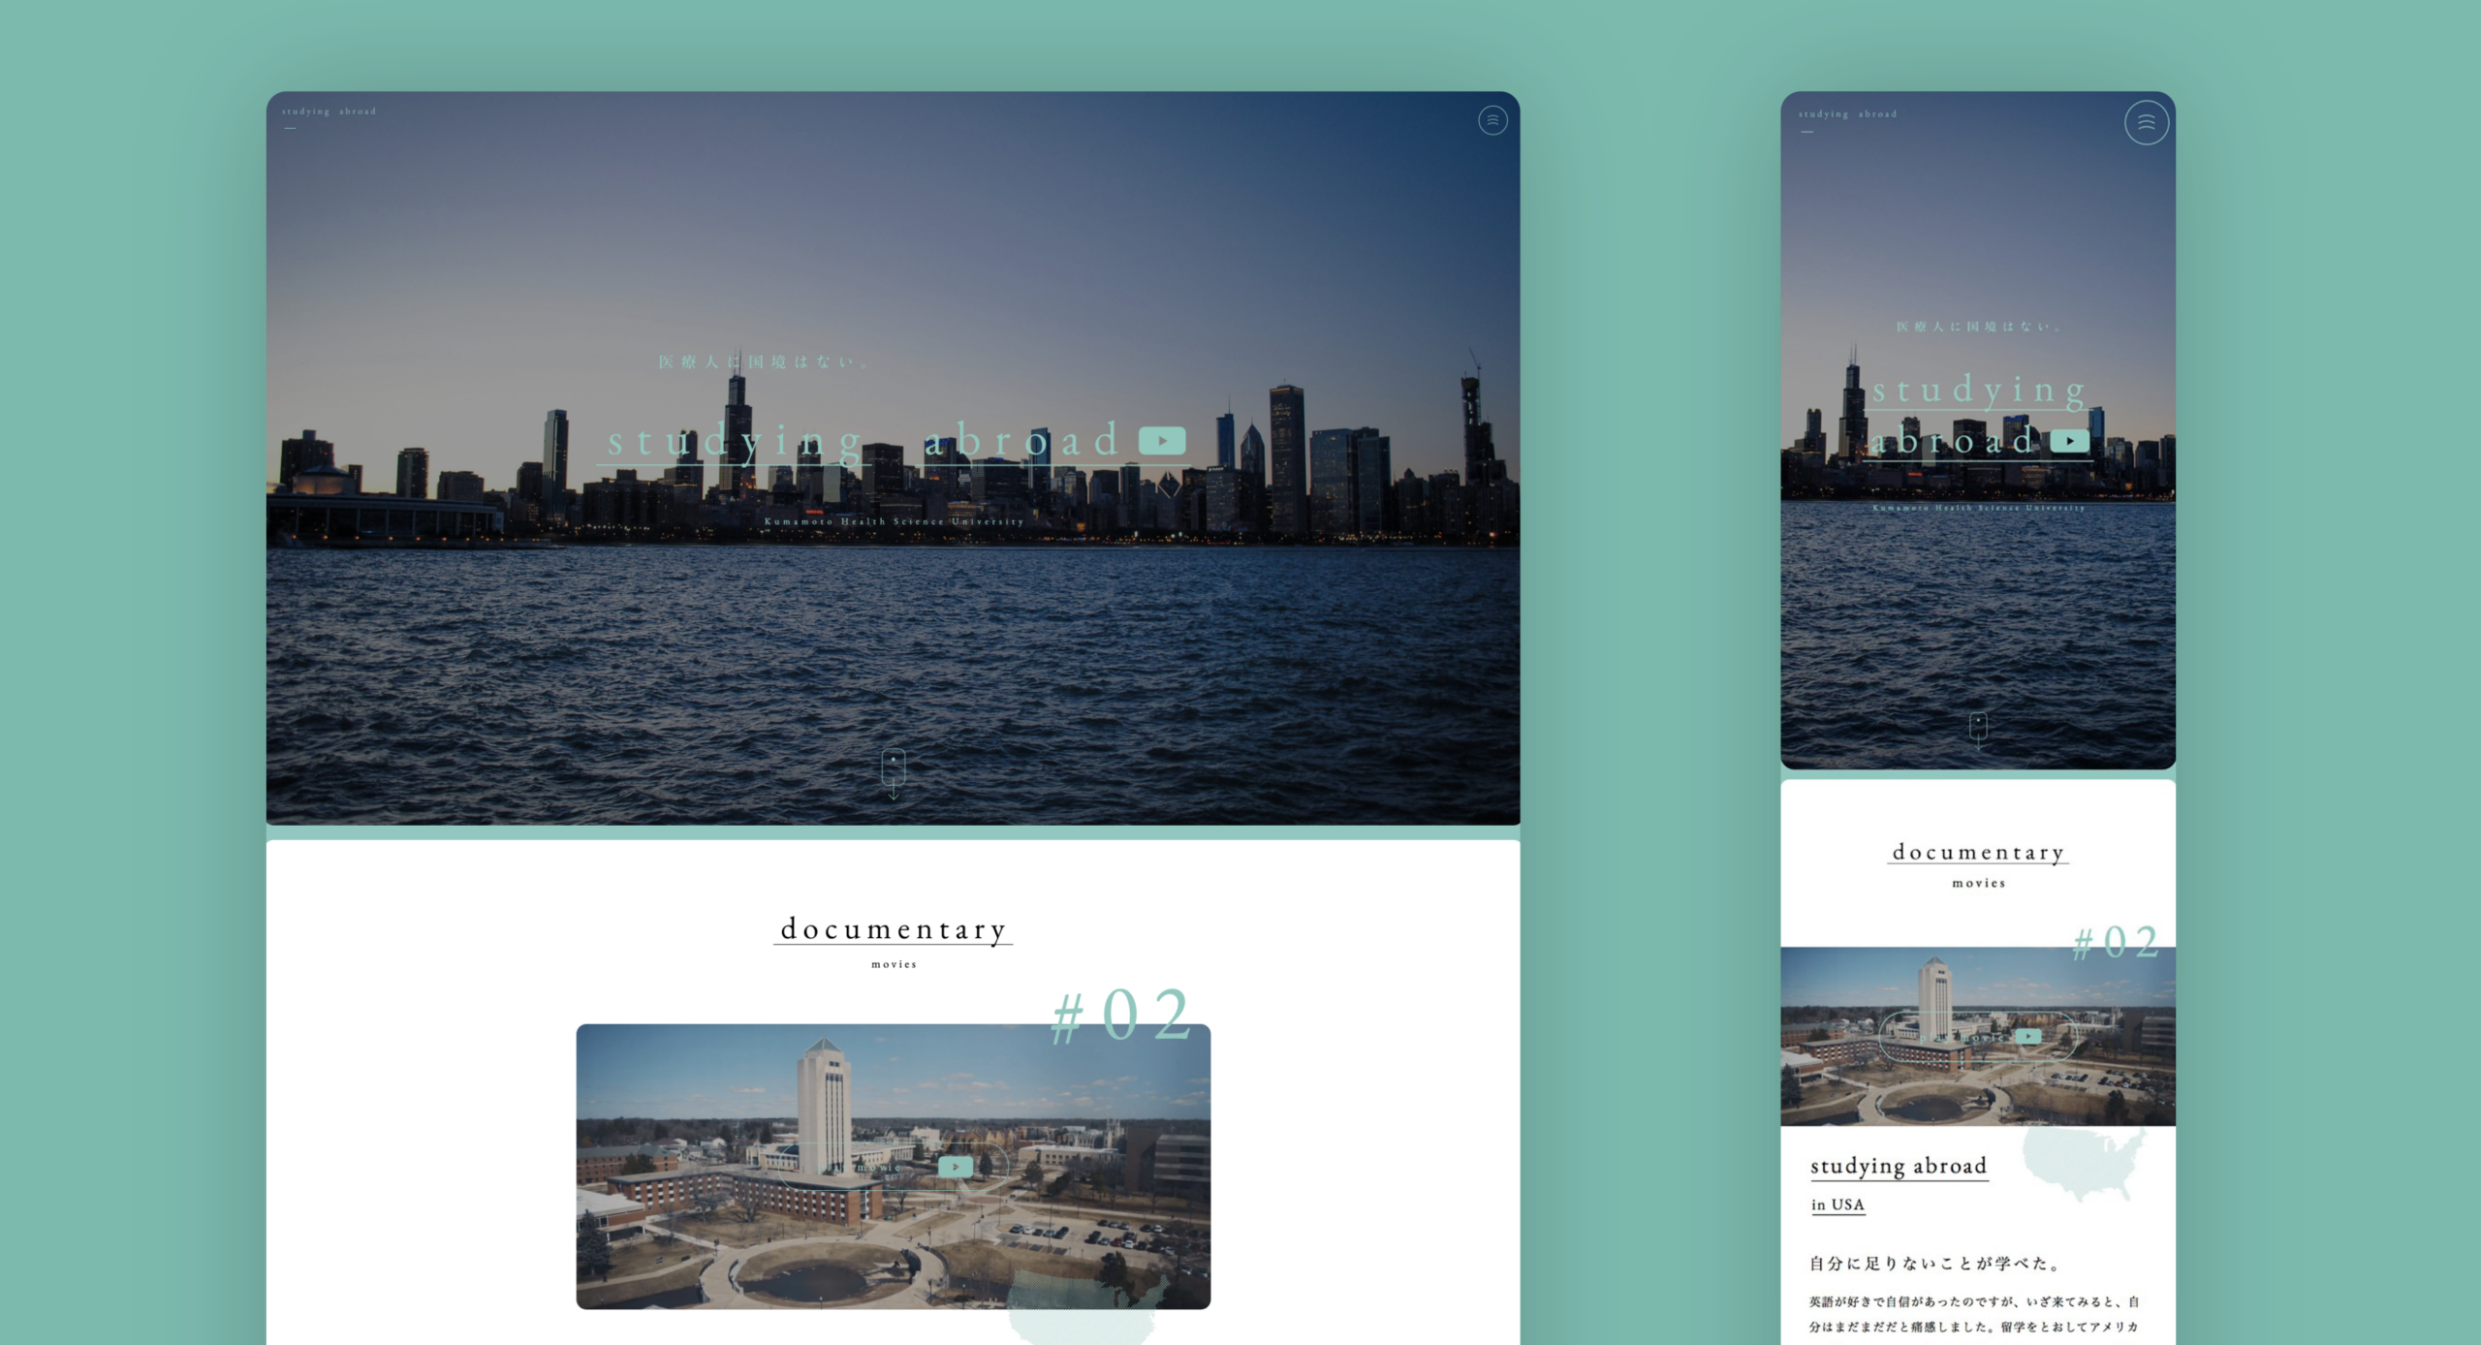Open the circular hamburger menu on mobile view
This screenshot has height=1345, width=2481.
[x=2146, y=123]
